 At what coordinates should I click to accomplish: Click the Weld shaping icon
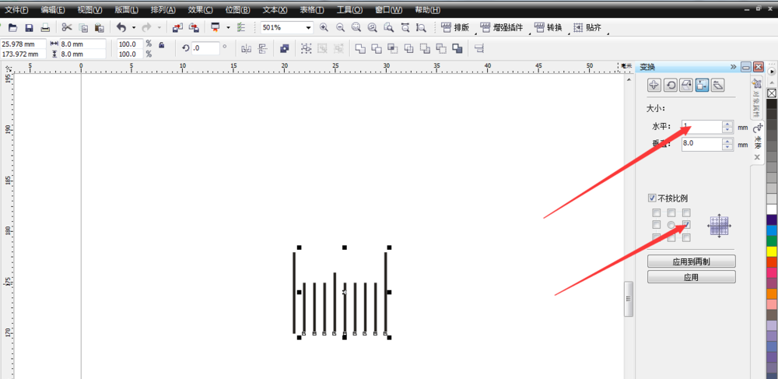pyautogui.click(x=361, y=48)
